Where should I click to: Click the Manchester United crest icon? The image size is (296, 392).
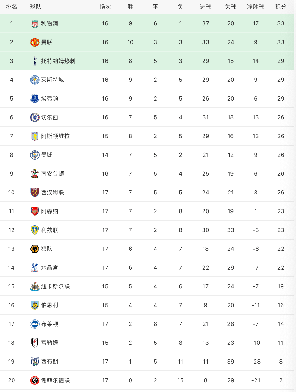[x=34, y=42]
